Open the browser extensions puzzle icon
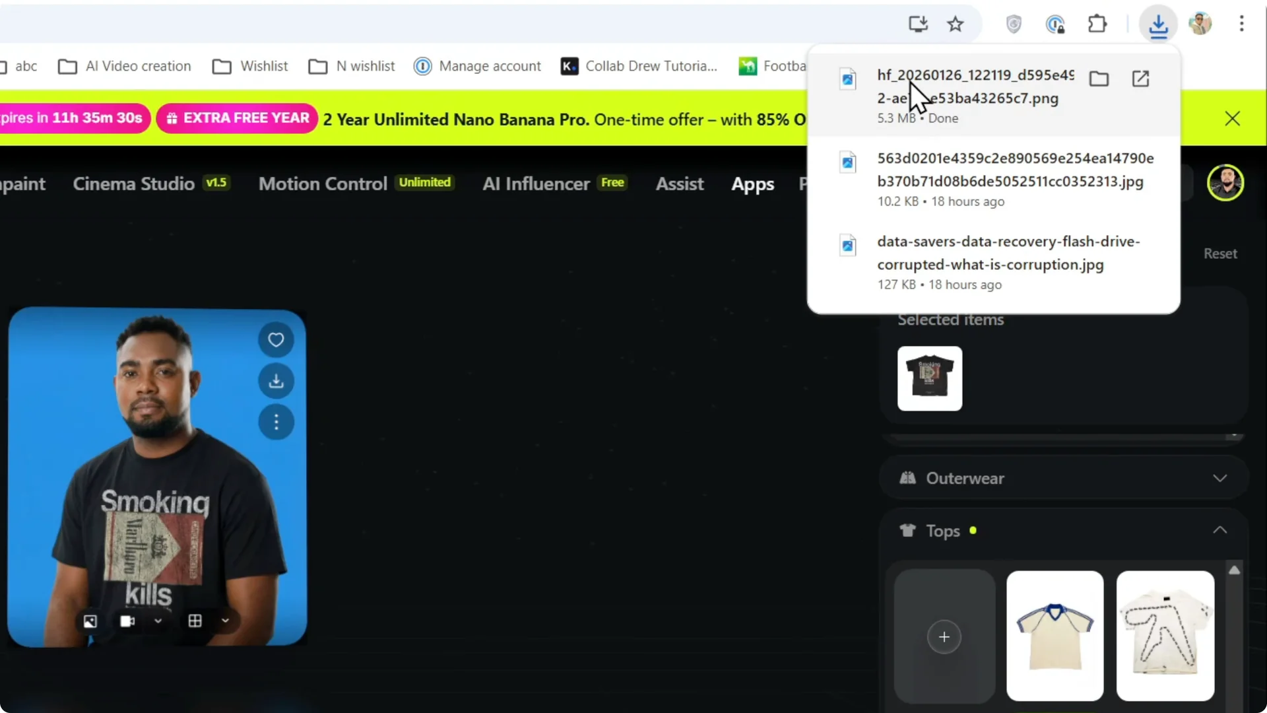1267x713 pixels. [1097, 24]
